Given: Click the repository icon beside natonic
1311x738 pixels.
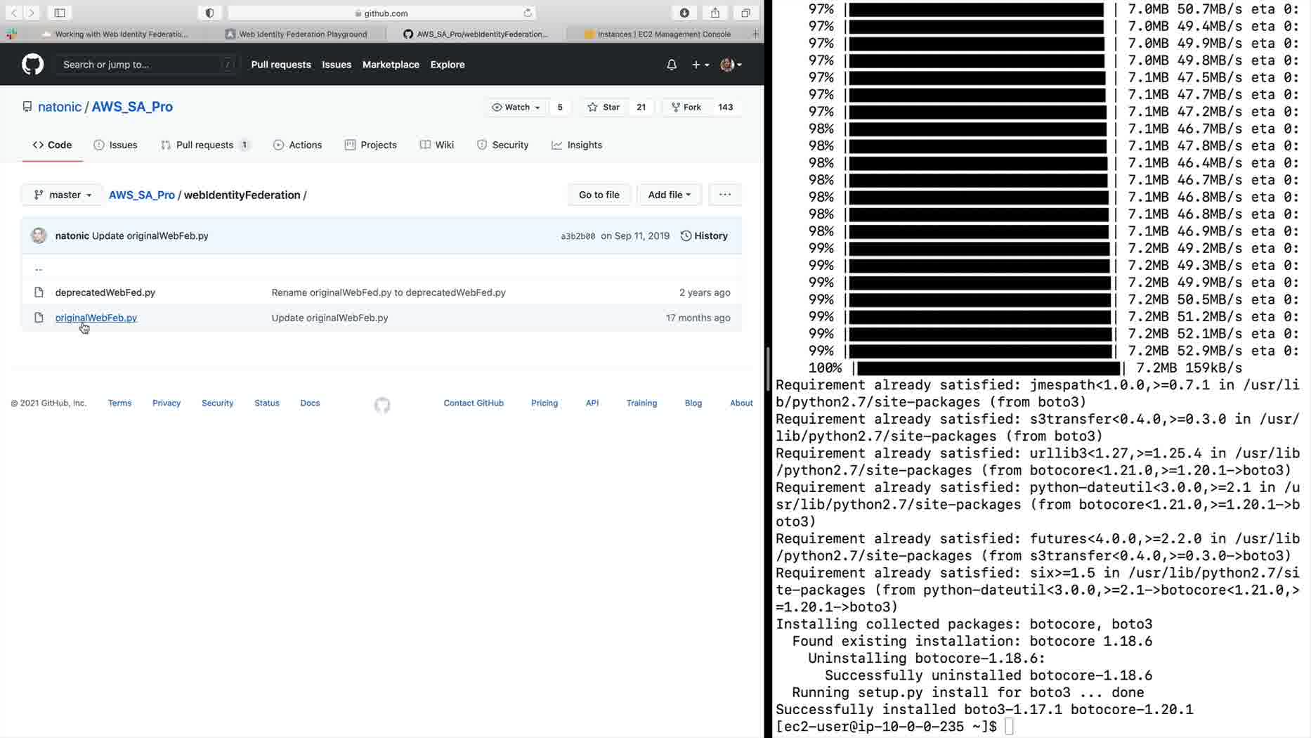Looking at the screenshot, I should click(27, 107).
